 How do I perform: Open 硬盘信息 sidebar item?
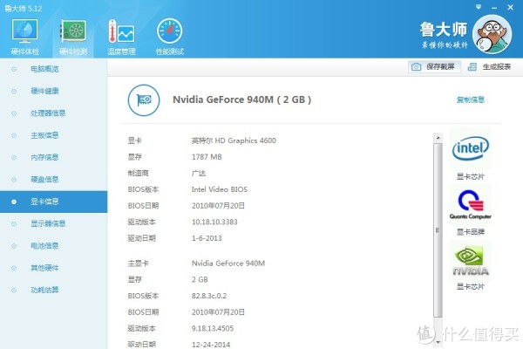(44, 180)
